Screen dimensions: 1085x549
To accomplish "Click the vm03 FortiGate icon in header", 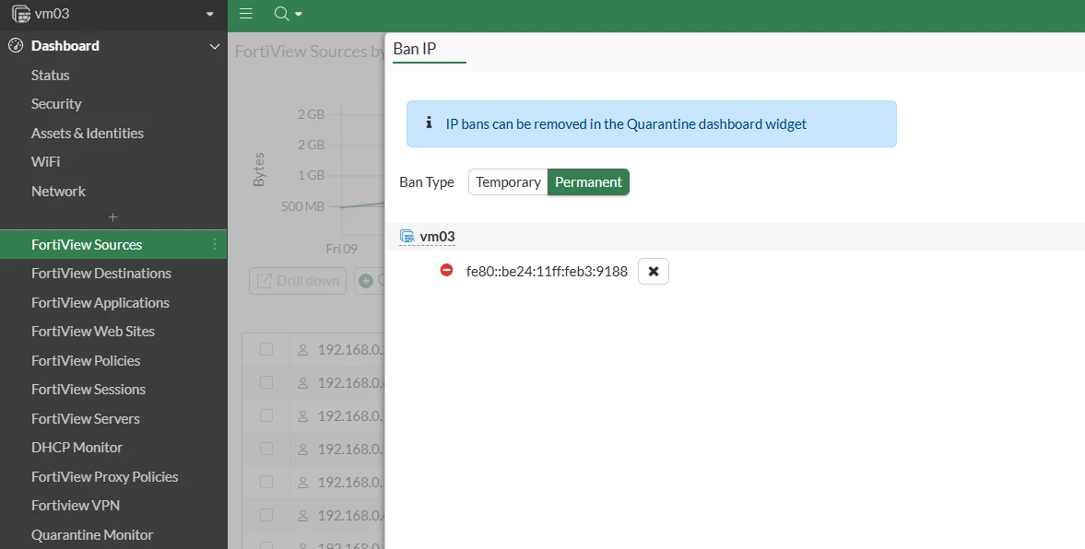I will (x=21, y=14).
